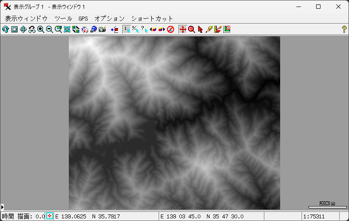The image size is (349, 221).
Task: Expand the left side panel arrow
Action: click(2, 207)
